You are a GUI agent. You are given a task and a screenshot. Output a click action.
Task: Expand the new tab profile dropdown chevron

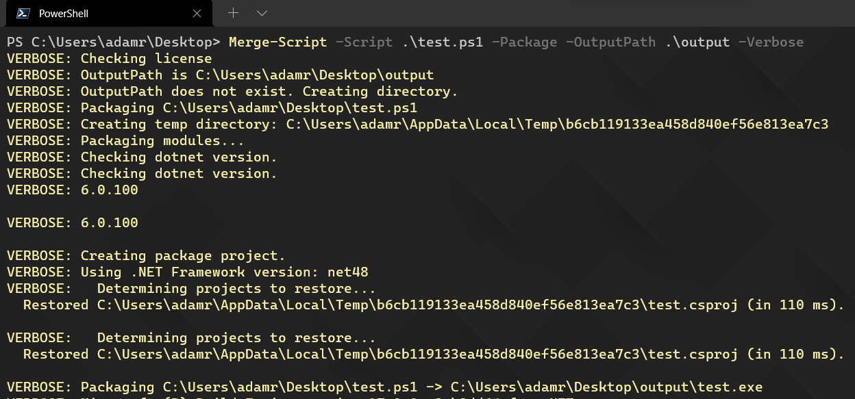coord(262,13)
